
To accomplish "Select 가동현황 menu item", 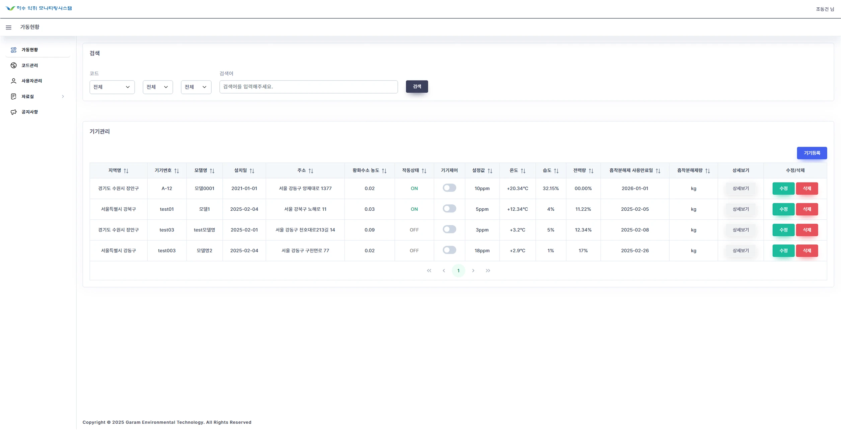I will (37, 50).
